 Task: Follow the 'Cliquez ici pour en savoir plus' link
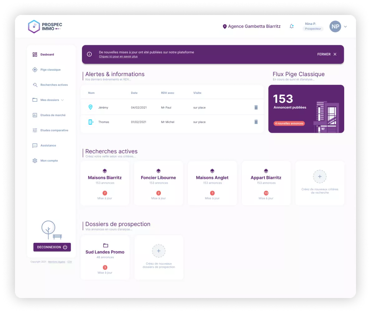[x=118, y=57]
